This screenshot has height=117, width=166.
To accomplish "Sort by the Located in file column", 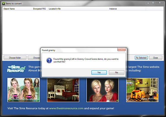I will 56,9.
